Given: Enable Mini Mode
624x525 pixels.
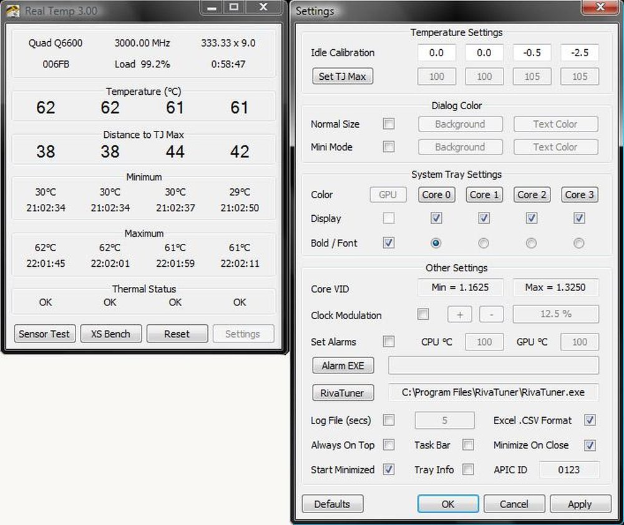Looking at the screenshot, I should coord(388,147).
